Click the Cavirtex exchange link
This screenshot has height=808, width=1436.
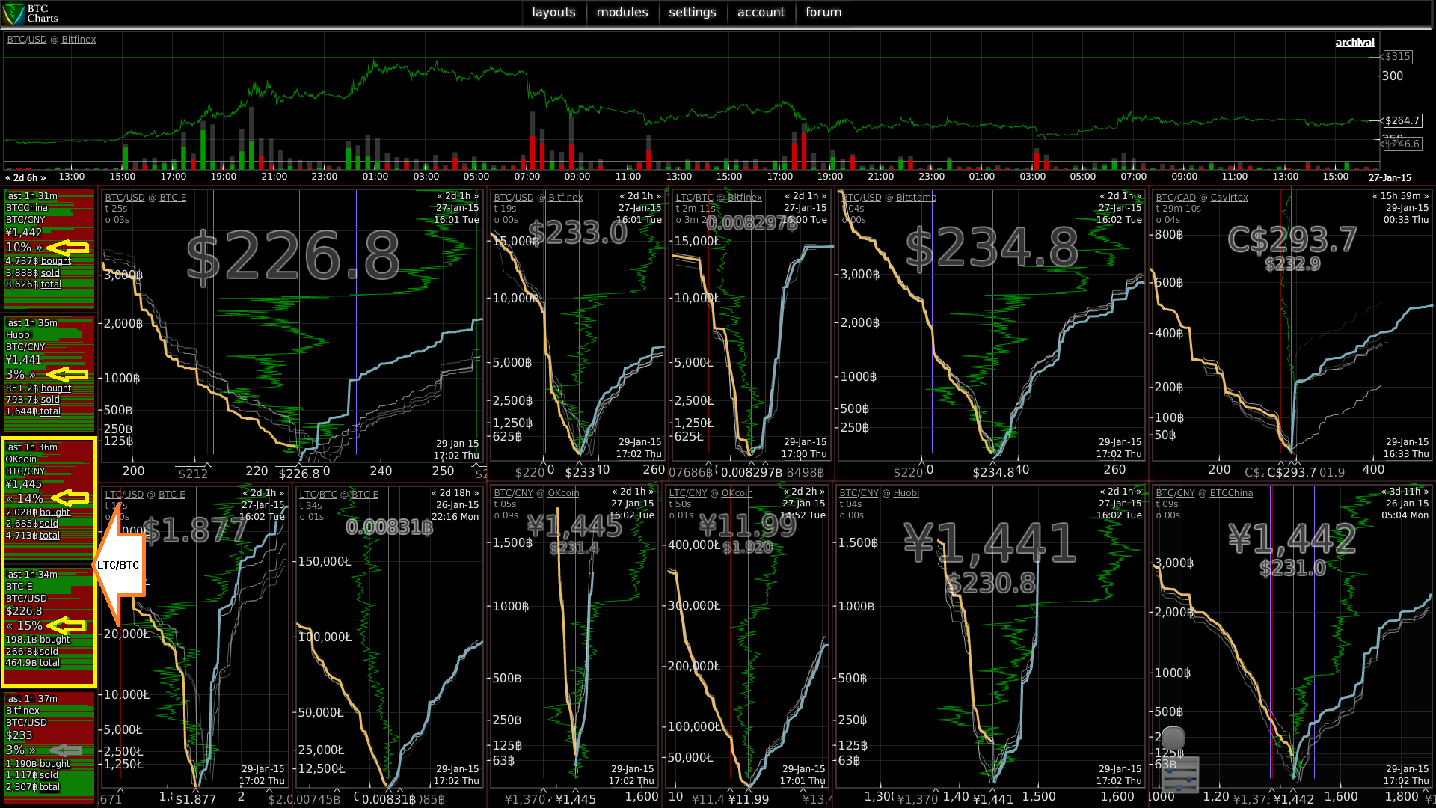(x=1229, y=198)
